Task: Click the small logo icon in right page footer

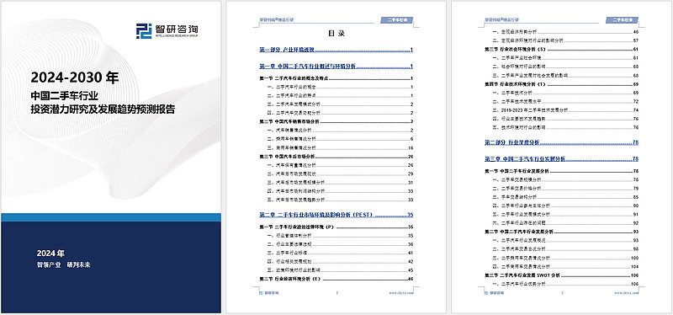Action: pyautogui.click(x=486, y=292)
